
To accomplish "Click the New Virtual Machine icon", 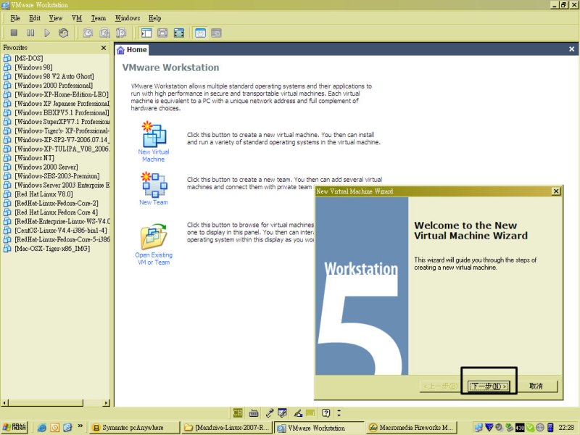I will pyautogui.click(x=154, y=134).
